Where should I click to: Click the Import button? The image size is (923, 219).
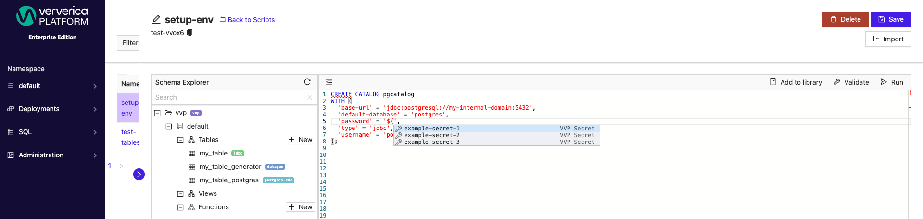pyautogui.click(x=888, y=39)
